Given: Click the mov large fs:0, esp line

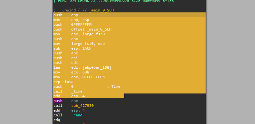Looking at the screenshot, I should coord(129,44).
